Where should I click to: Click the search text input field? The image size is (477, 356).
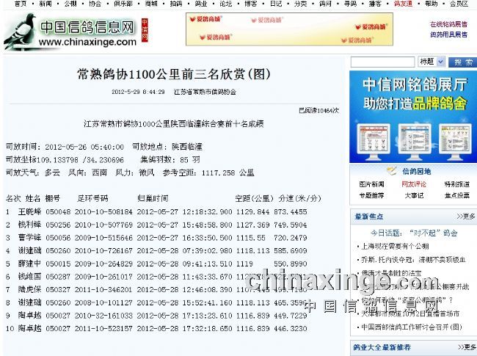pos(382,62)
